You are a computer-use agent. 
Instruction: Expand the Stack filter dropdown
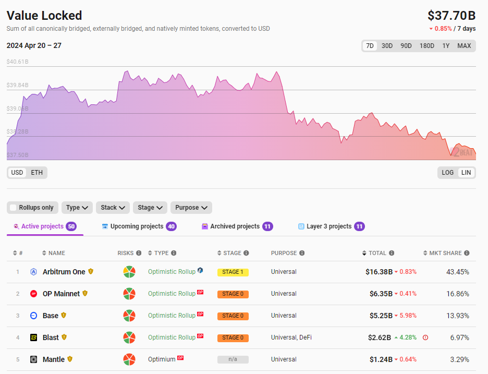113,208
